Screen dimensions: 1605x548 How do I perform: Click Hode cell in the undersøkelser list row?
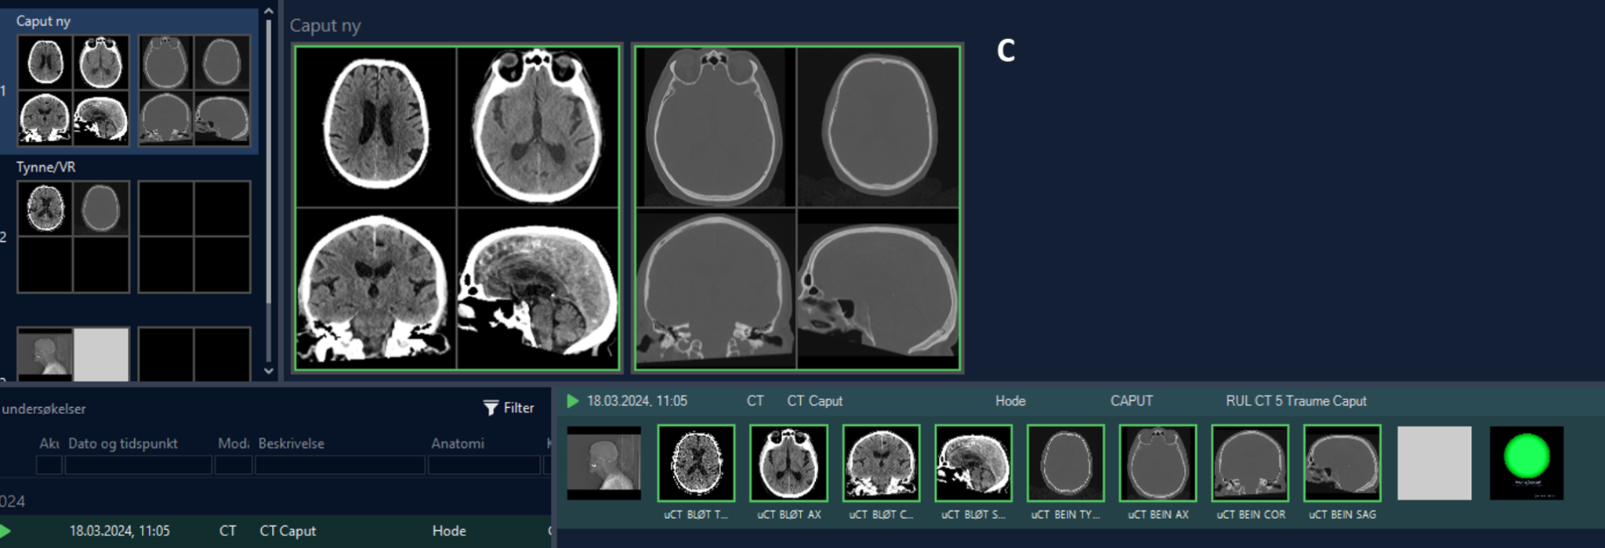point(449,531)
